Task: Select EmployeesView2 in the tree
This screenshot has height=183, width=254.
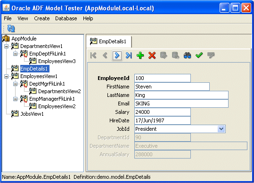Action: 57,106
